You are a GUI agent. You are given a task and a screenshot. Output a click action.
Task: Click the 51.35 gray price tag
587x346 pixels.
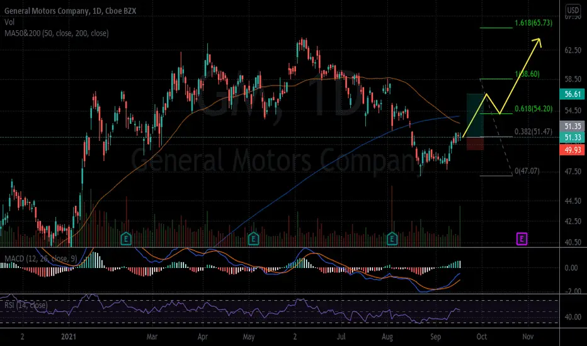572,126
